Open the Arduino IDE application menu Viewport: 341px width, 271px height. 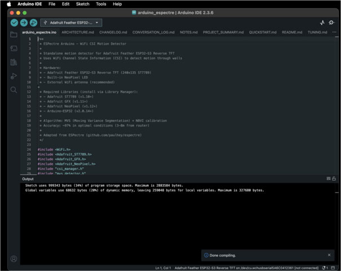click(x=29, y=4)
